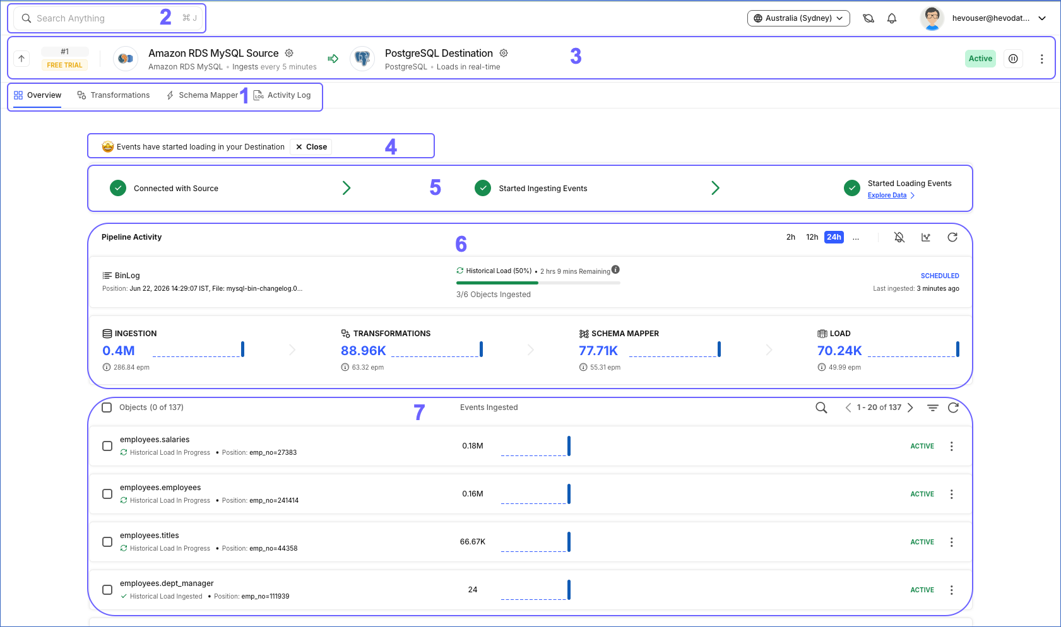The width and height of the screenshot is (1061, 627).
Task: Open kebab menu for employees.salaries
Action: point(952,446)
